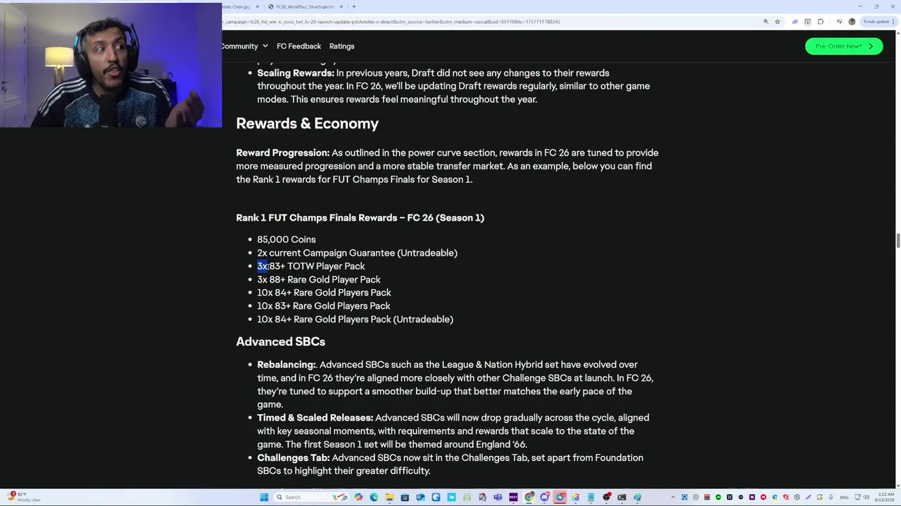Click the 'Rebalancing:' bold label
Image resolution: width=901 pixels, height=506 pixels.
pos(286,365)
